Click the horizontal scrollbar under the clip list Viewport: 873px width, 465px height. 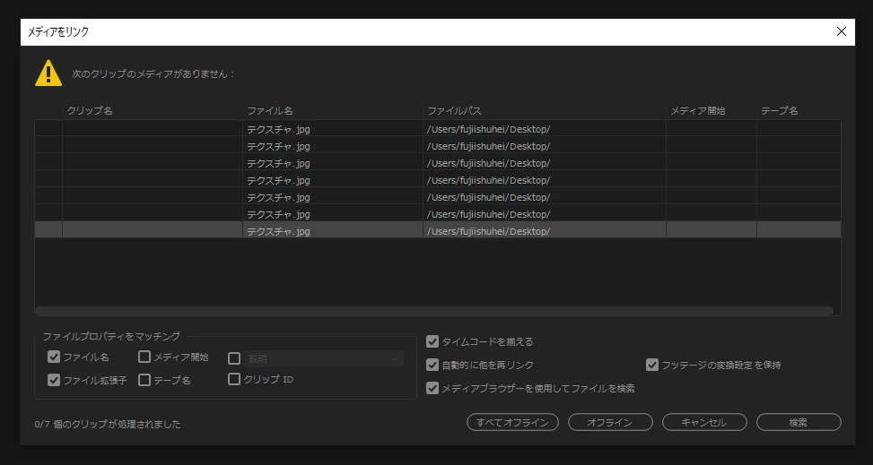(x=434, y=311)
